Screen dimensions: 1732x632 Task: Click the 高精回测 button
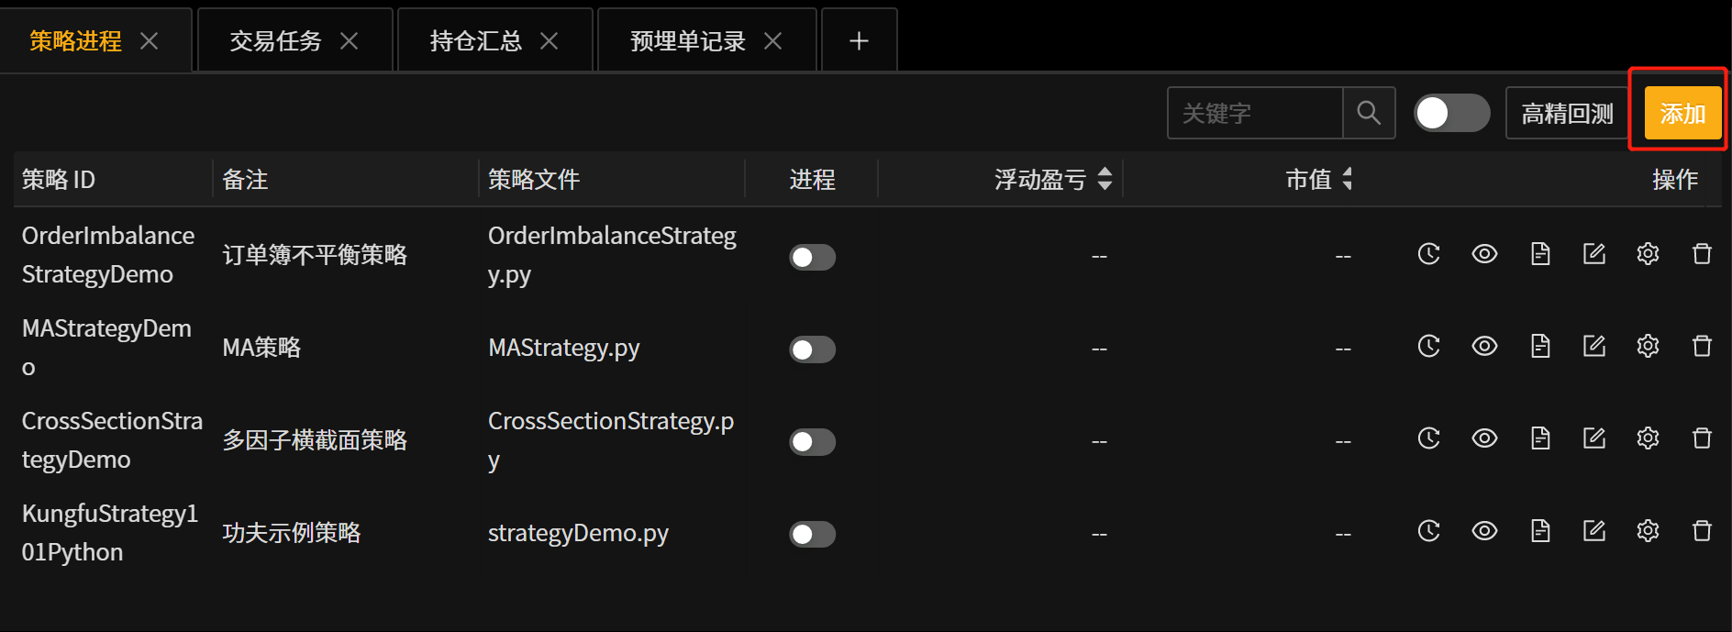pos(1567,113)
